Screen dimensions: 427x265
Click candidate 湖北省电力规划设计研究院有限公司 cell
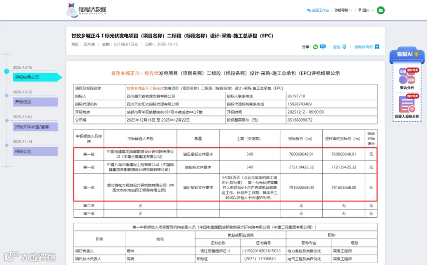[140, 187]
